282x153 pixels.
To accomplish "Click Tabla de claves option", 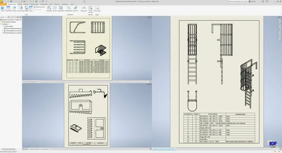I will [39, 7].
